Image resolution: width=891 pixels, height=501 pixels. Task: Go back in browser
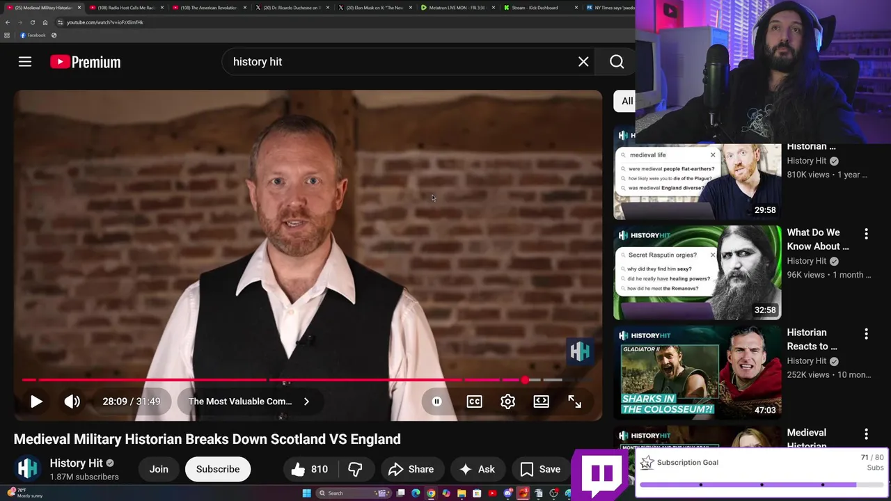coord(8,22)
